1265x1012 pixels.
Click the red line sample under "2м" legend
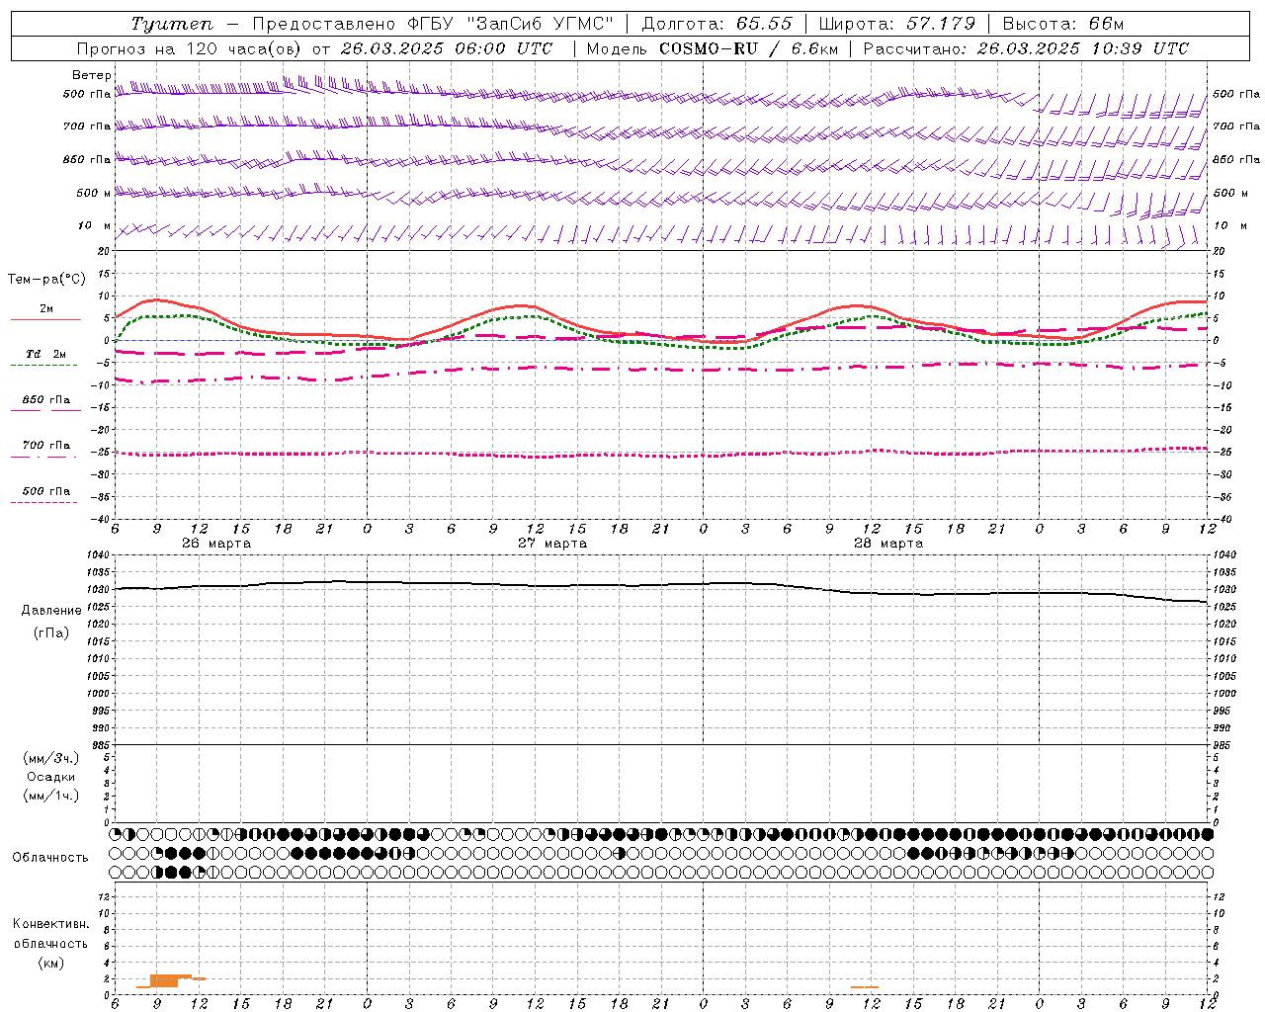tap(45, 320)
